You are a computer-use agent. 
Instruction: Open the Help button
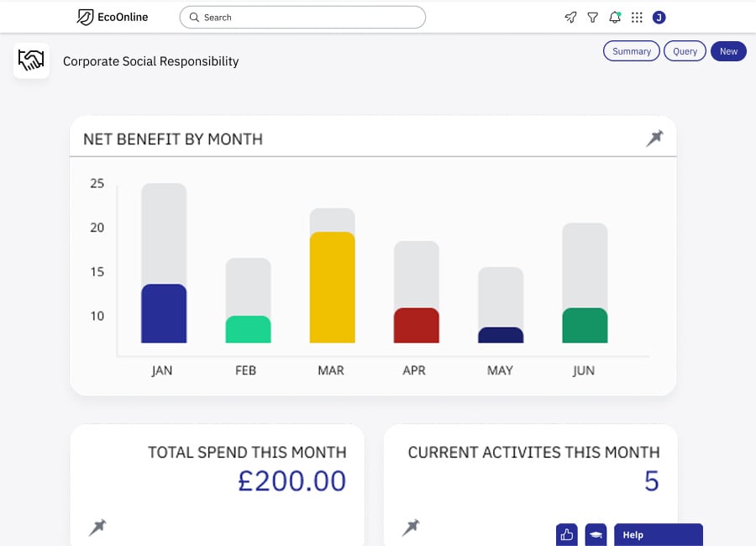point(658,535)
